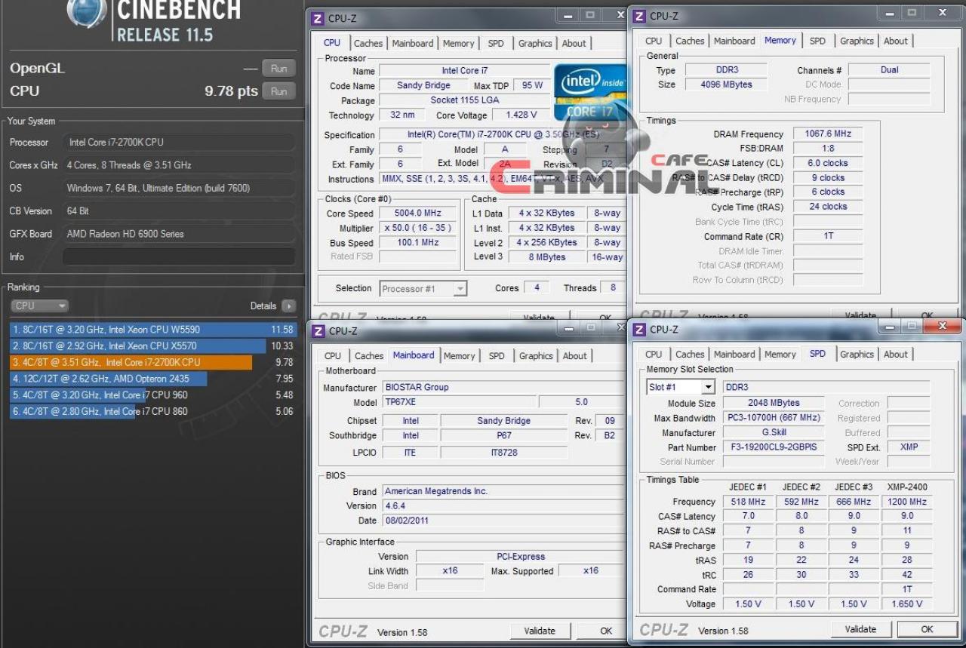Click the 5004.0 MHz core speed value
Viewport: 966px width, 648px height.
[417, 213]
